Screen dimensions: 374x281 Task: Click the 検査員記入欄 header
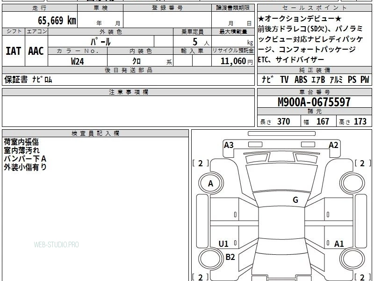95,133
